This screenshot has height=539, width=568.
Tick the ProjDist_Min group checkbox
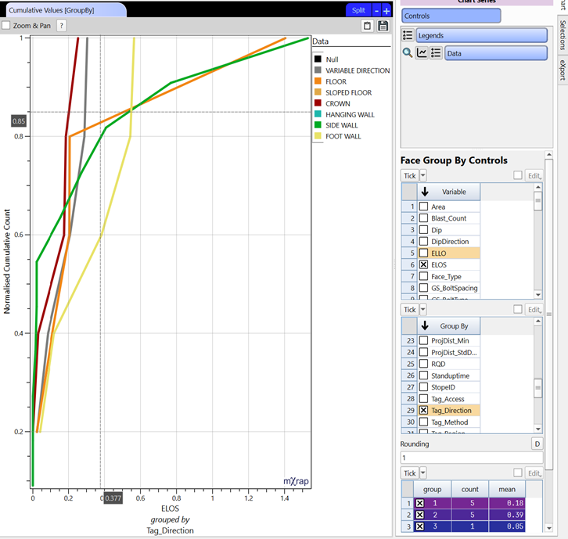point(423,340)
